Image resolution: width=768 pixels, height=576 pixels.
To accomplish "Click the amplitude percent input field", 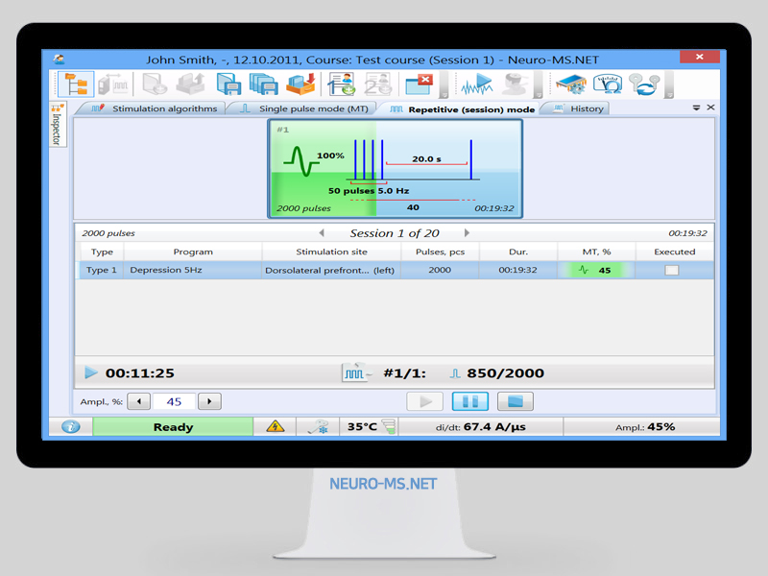I will click(x=174, y=401).
